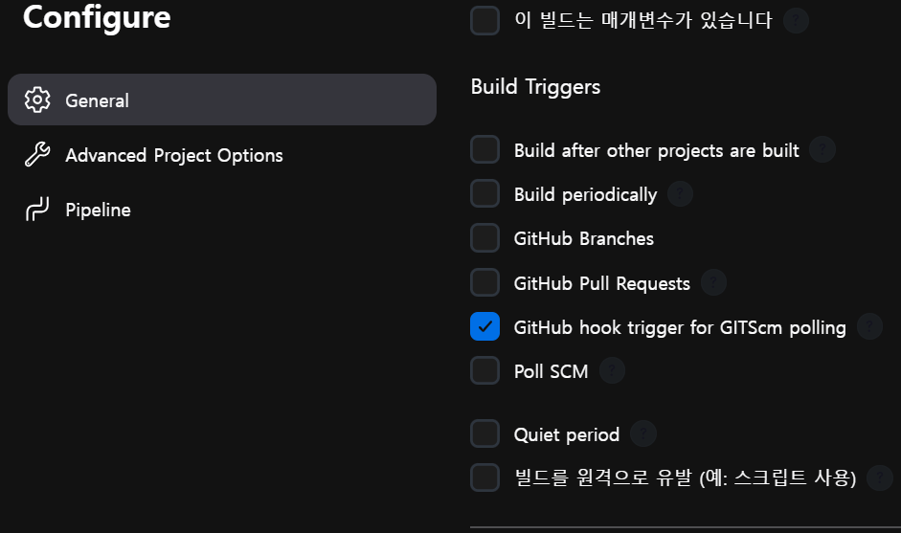Image resolution: width=901 pixels, height=533 pixels.
Task: Show help for 이 빌드는 매개변수가 있습니다 option
Action: 796,21
